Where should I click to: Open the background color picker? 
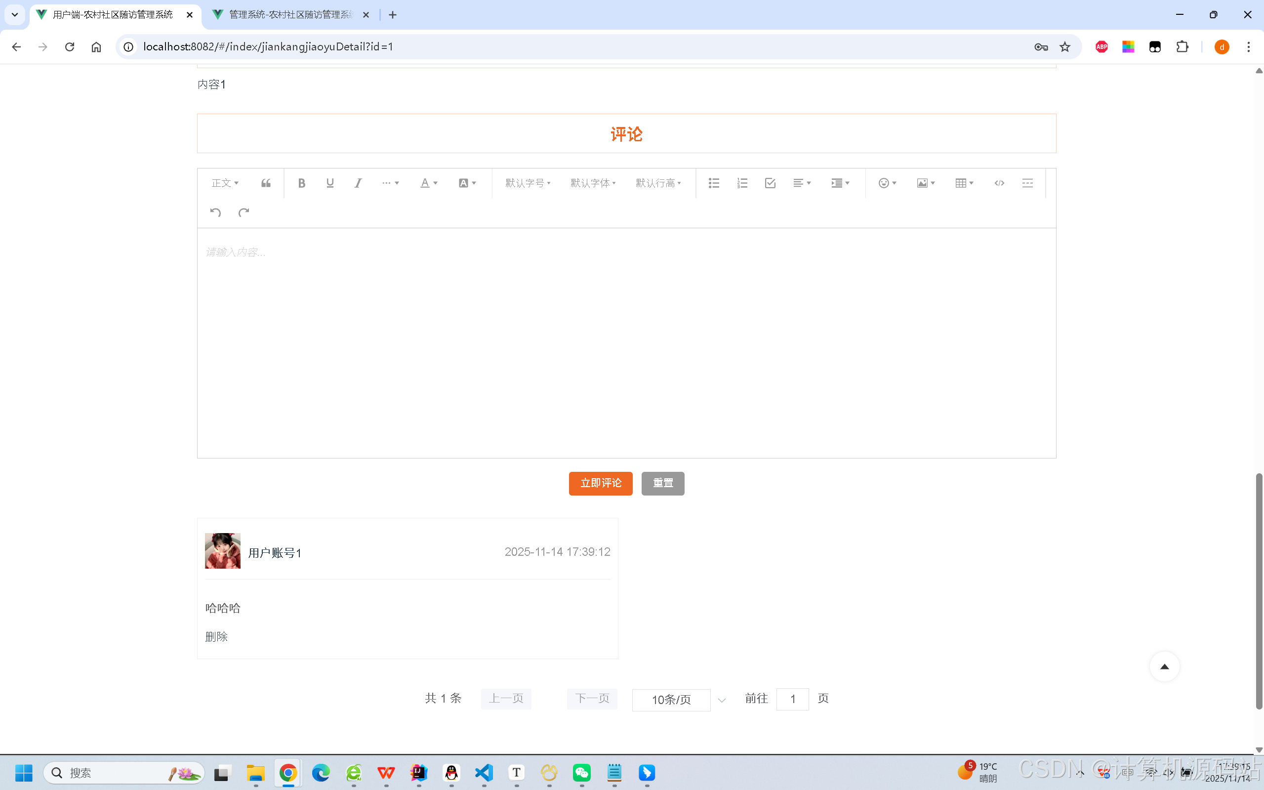tap(467, 183)
